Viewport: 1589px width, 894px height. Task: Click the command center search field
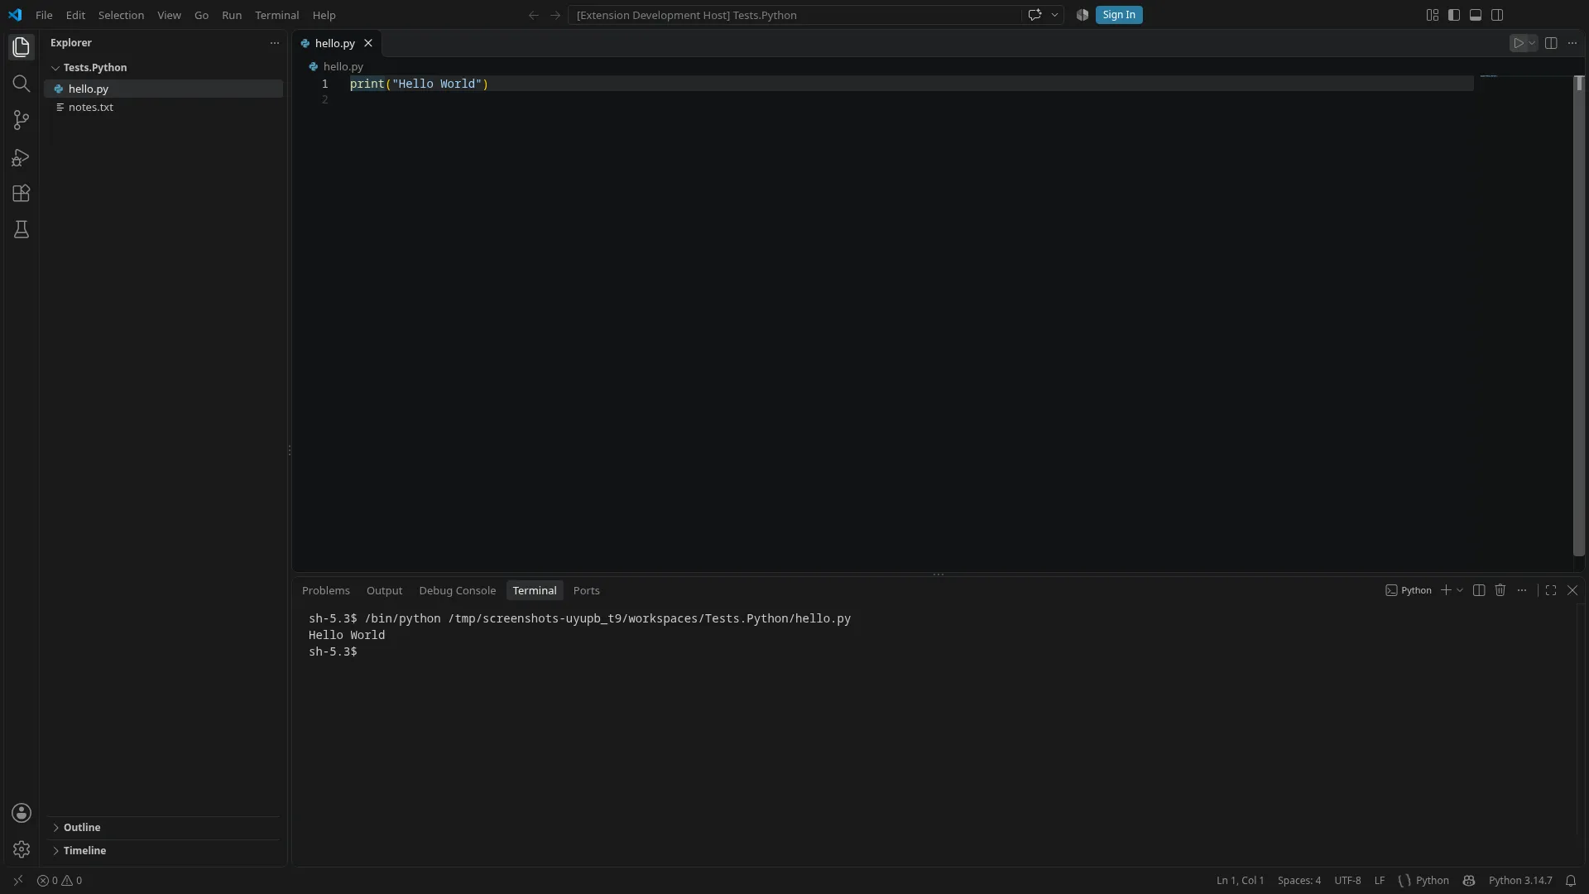pyautogui.click(x=794, y=15)
